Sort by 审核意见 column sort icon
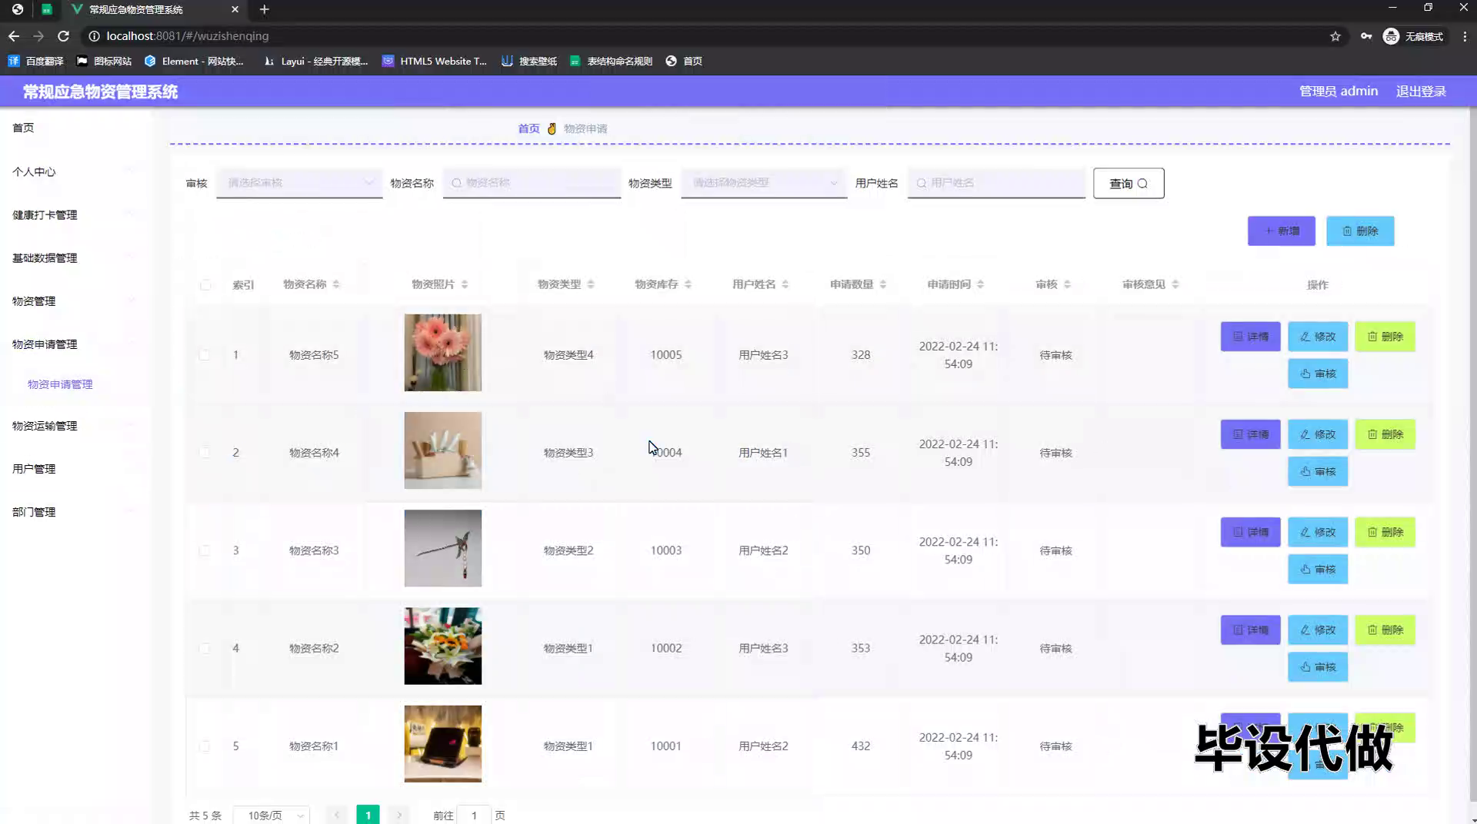1477x824 pixels. [1175, 284]
